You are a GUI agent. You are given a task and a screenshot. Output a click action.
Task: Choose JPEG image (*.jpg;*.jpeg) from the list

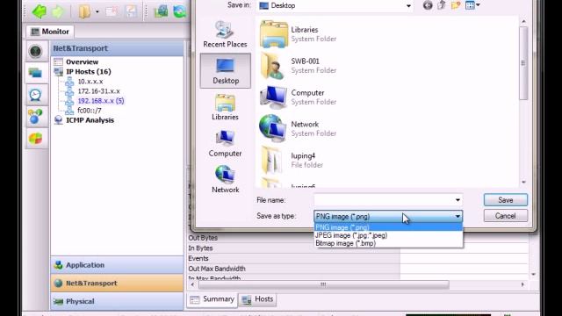(x=388, y=235)
